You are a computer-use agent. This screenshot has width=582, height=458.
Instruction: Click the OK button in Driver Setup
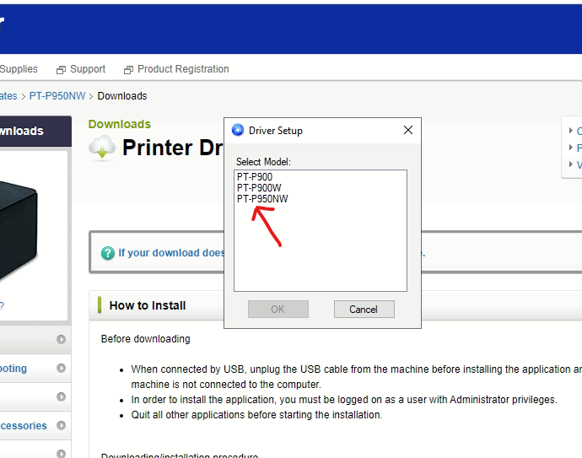[278, 310]
